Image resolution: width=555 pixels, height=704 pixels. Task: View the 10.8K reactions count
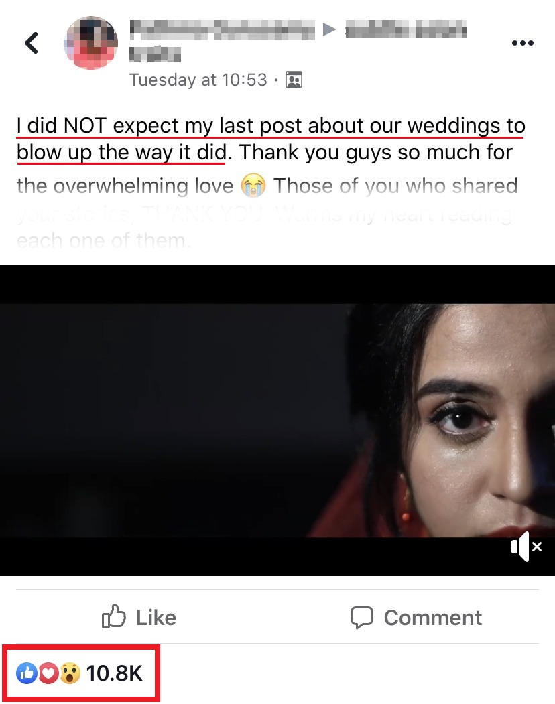[114, 673]
